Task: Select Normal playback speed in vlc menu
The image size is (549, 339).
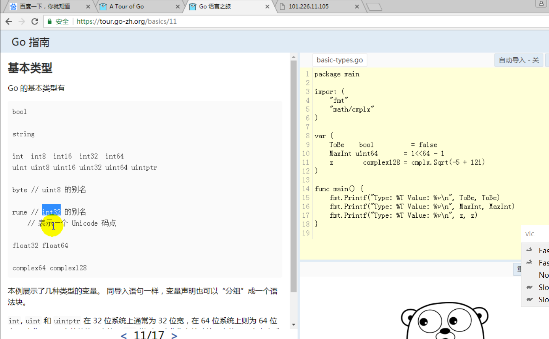Action: [x=543, y=275]
